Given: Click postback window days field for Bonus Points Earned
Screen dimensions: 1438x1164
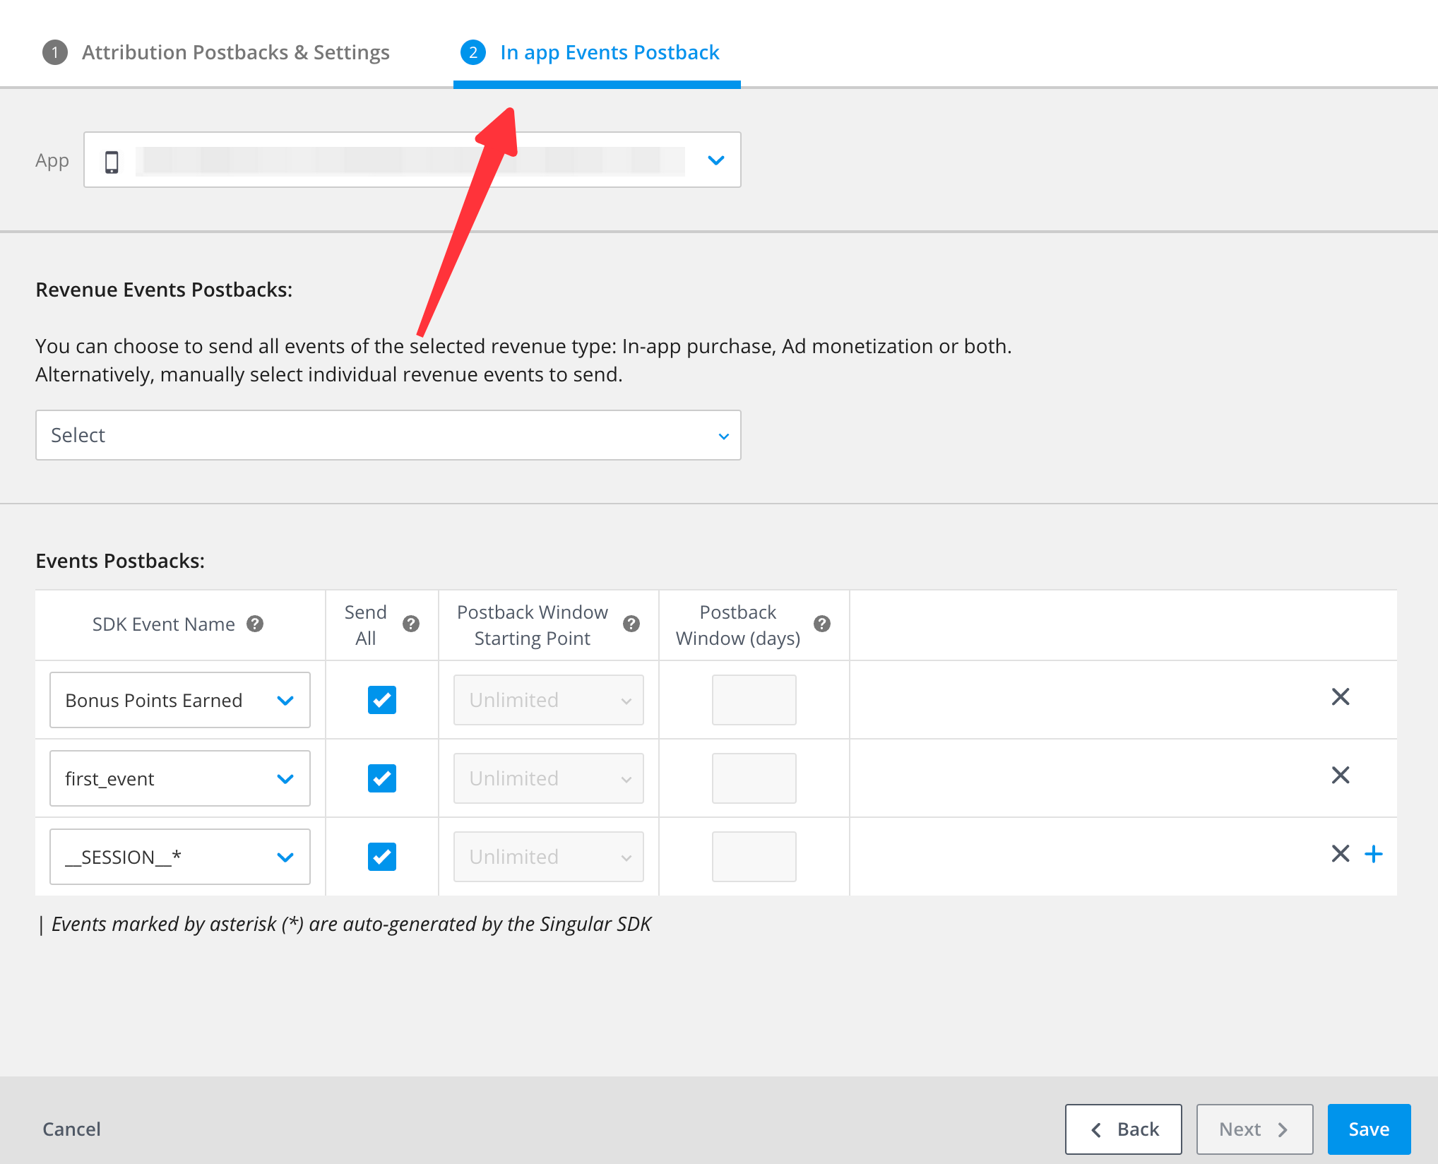Looking at the screenshot, I should [x=754, y=700].
